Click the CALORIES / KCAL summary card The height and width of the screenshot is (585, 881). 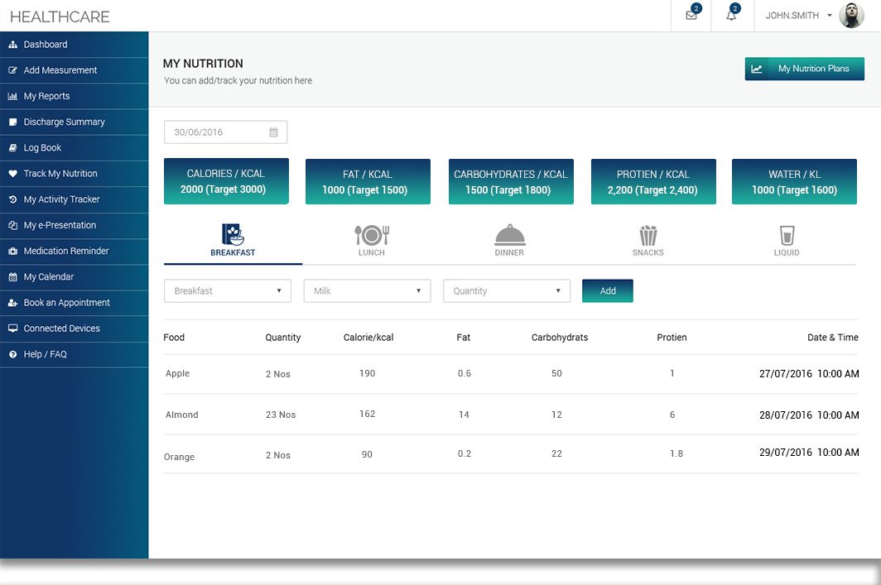(226, 181)
